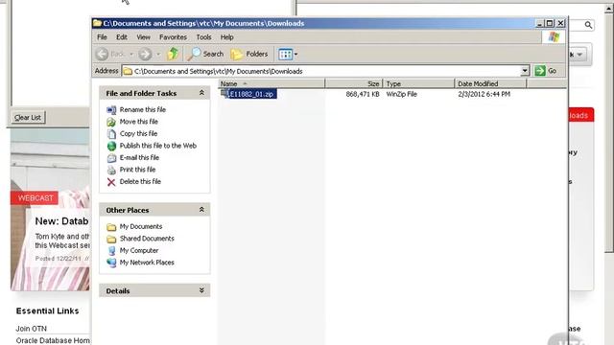Click the 2/3/2012 6:44 PM date cell
Image resolution: width=614 pixels, height=345 pixels.
[x=484, y=94]
